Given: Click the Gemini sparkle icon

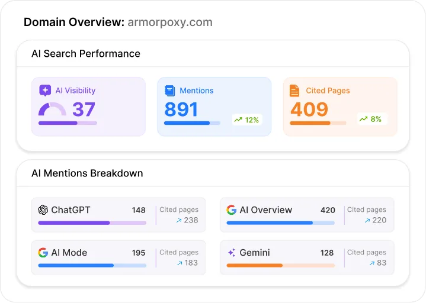Looking at the screenshot, I should coord(232,253).
